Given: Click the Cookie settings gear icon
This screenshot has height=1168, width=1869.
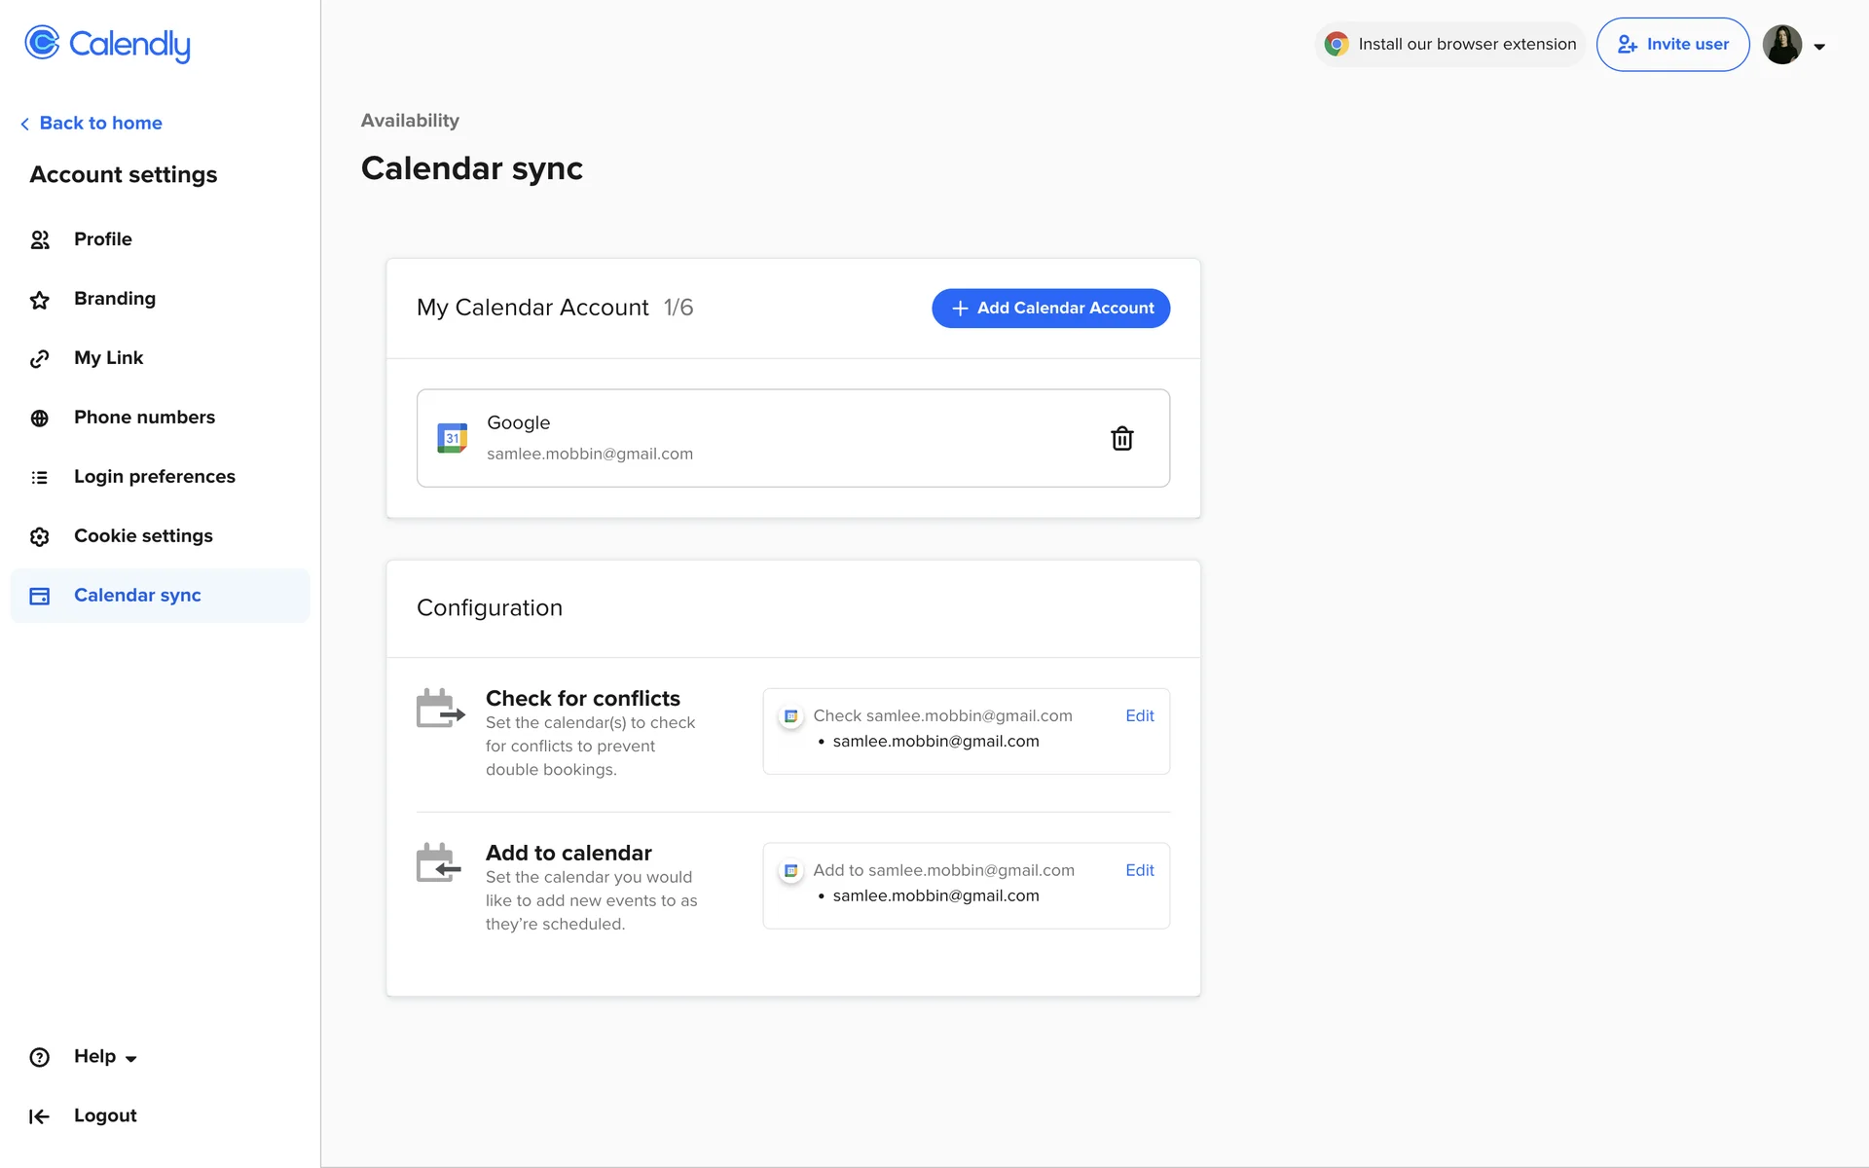Looking at the screenshot, I should (x=40, y=537).
